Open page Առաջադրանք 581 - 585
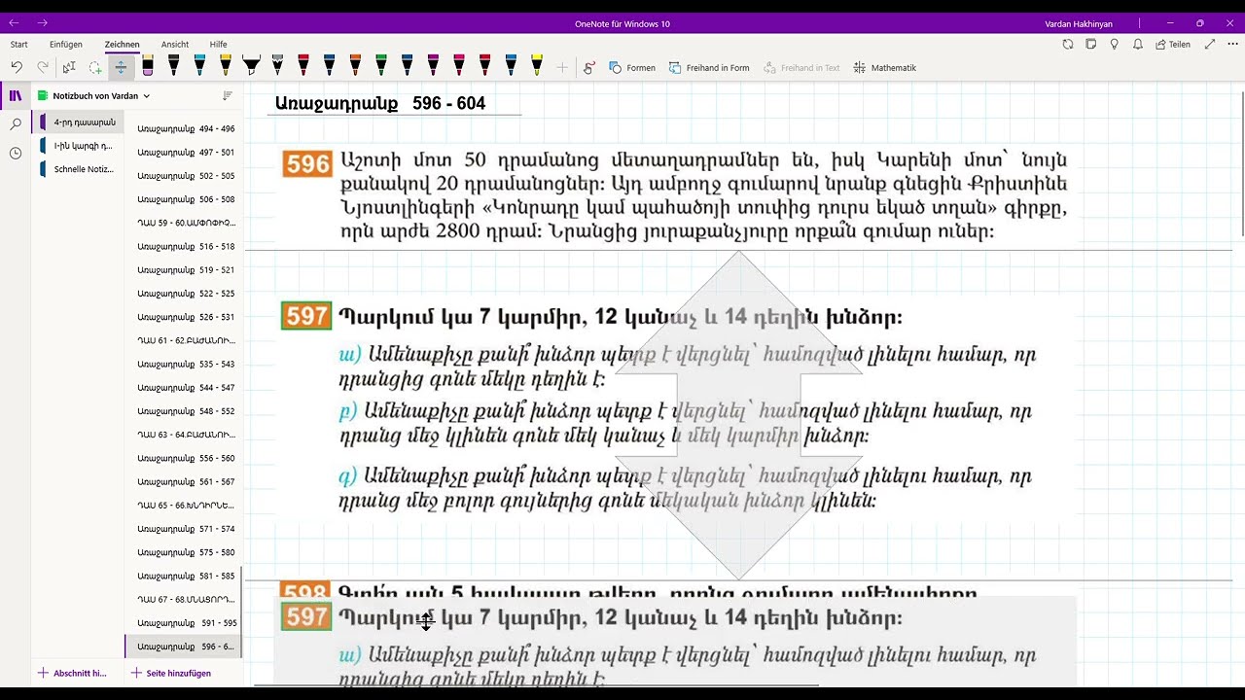This screenshot has height=700, width=1245. 184,576
